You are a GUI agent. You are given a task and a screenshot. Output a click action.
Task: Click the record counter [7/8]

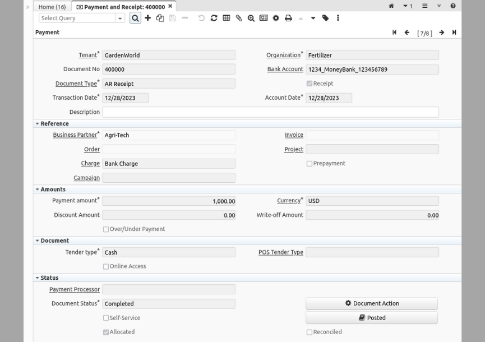point(424,33)
